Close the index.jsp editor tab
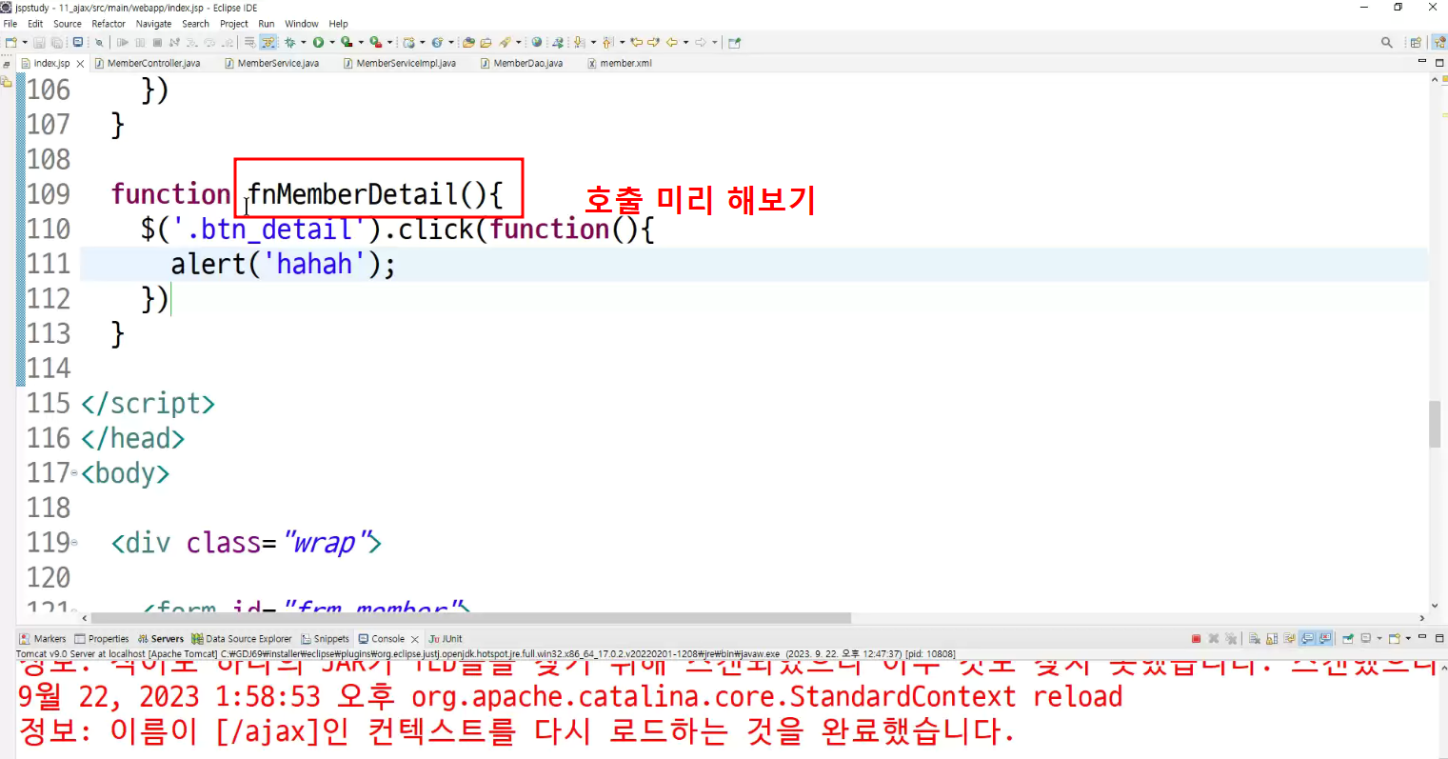The height and width of the screenshot is (759, 1448). 80,64
